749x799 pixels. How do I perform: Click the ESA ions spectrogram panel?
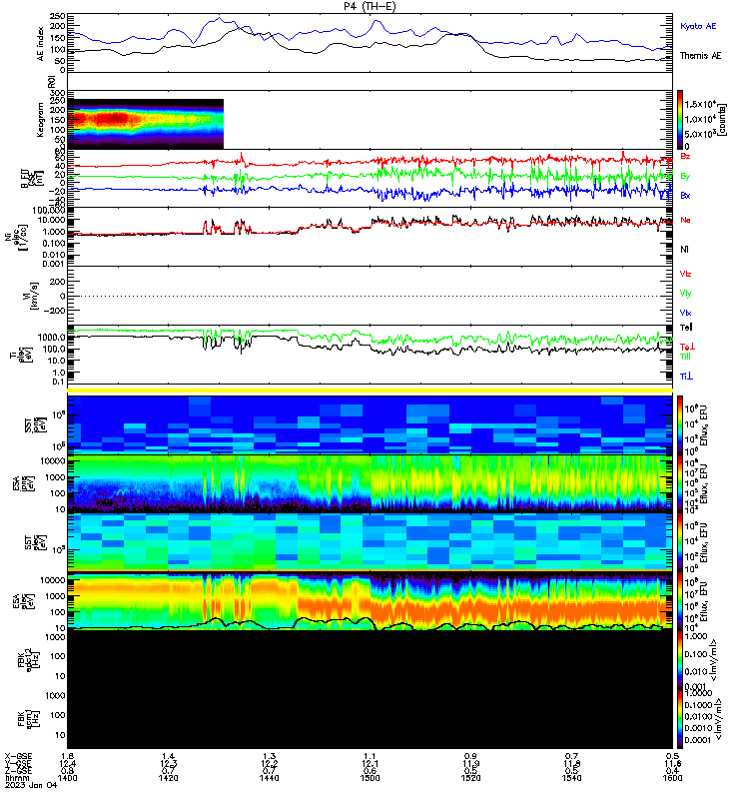[x=370, y=482]
